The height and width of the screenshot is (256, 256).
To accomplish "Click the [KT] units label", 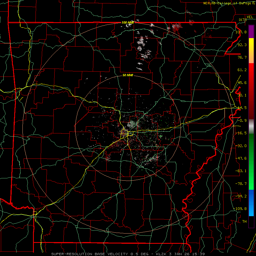I will click(x=243, y=20).
